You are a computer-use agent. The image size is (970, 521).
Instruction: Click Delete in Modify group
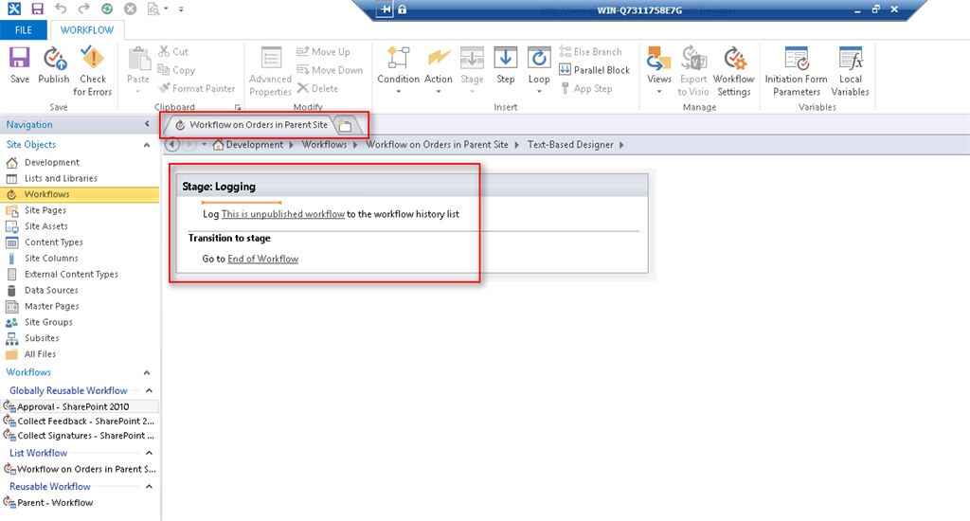[x=317, y=88]
